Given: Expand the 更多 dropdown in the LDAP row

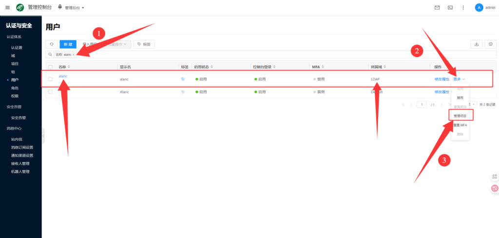Looking at the screenshot, I should 459,79.
